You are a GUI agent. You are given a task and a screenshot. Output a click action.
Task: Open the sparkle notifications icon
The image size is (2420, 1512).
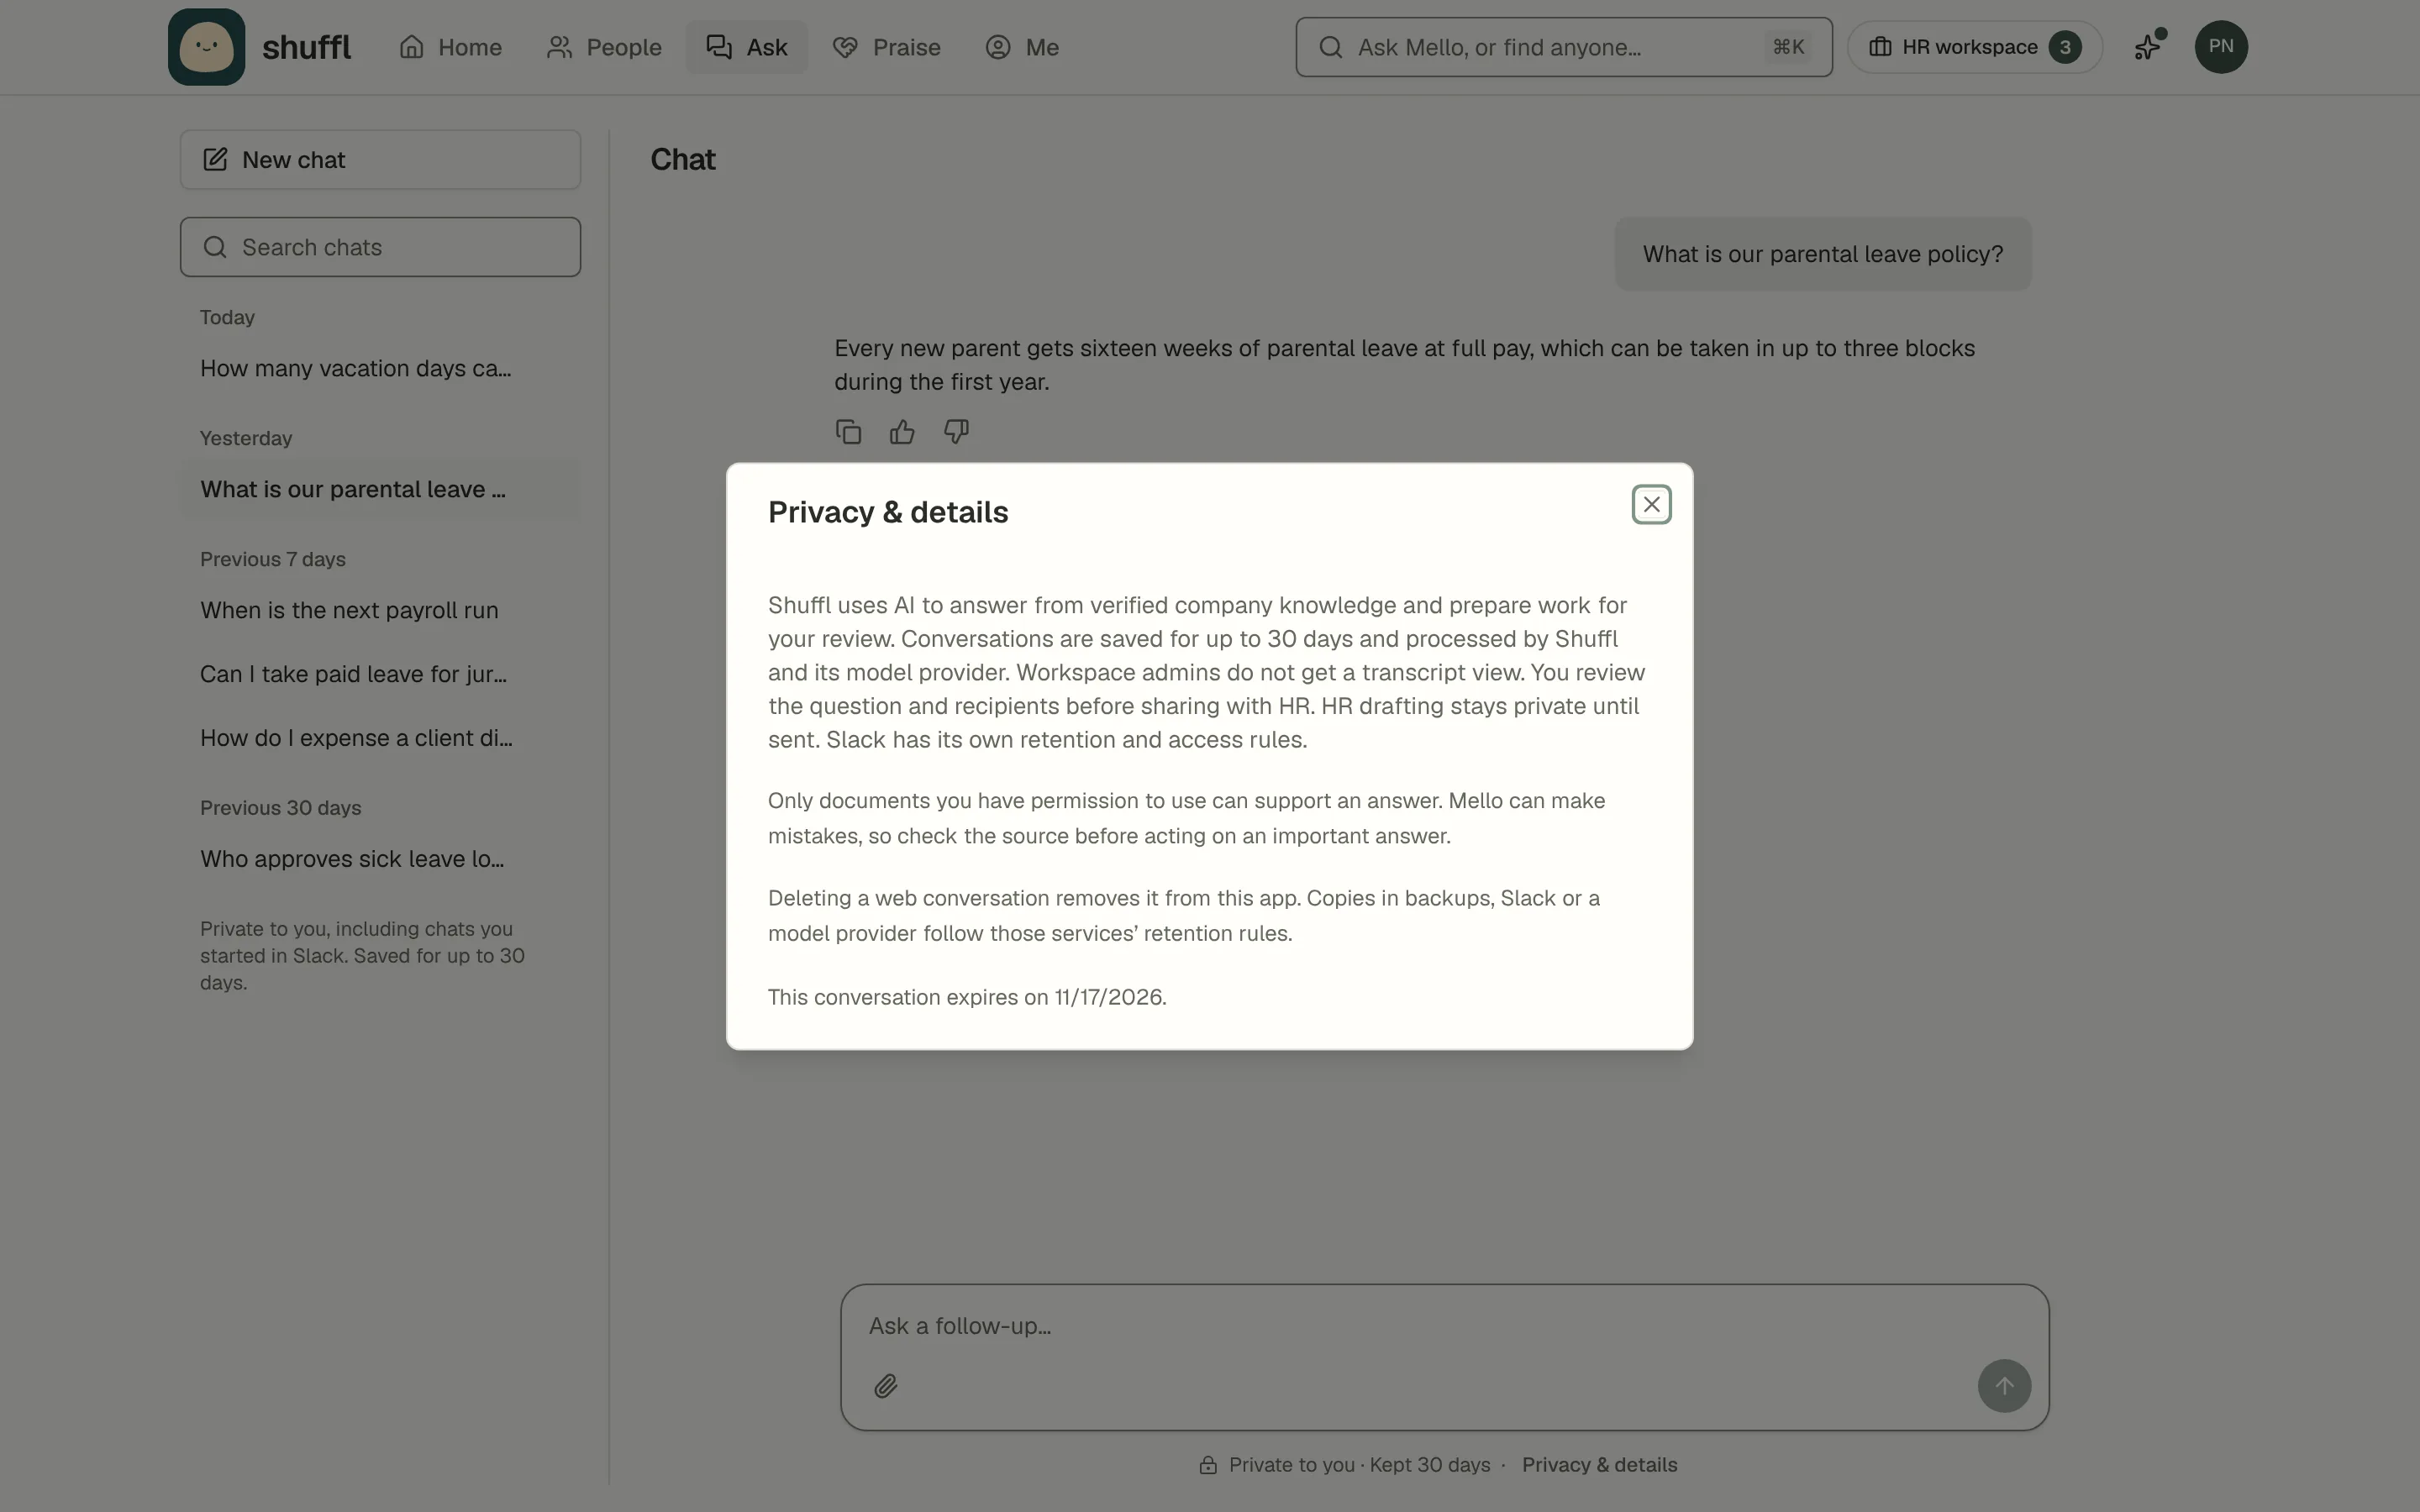tap(2148, 47)
